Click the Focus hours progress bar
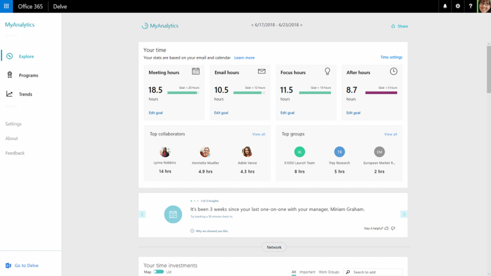 point(315,93)
